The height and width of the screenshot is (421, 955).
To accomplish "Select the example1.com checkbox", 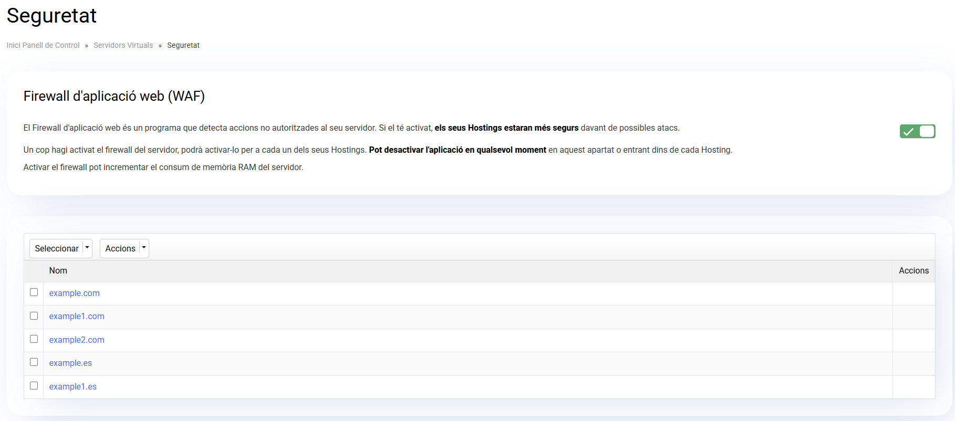I will tap(34, 316).
